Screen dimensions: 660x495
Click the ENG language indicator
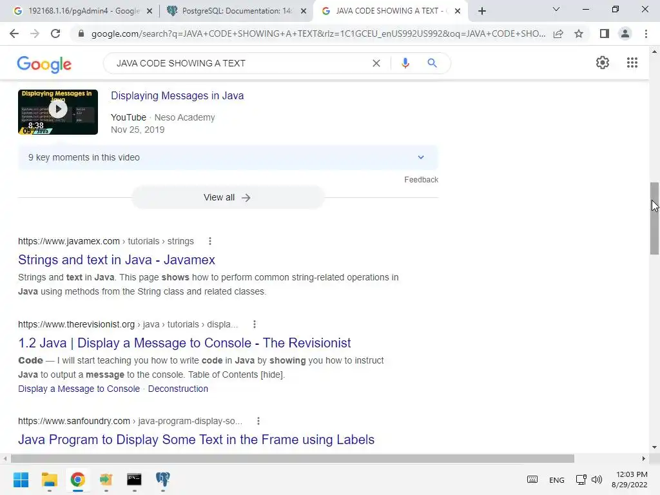(x=556, y=480)
